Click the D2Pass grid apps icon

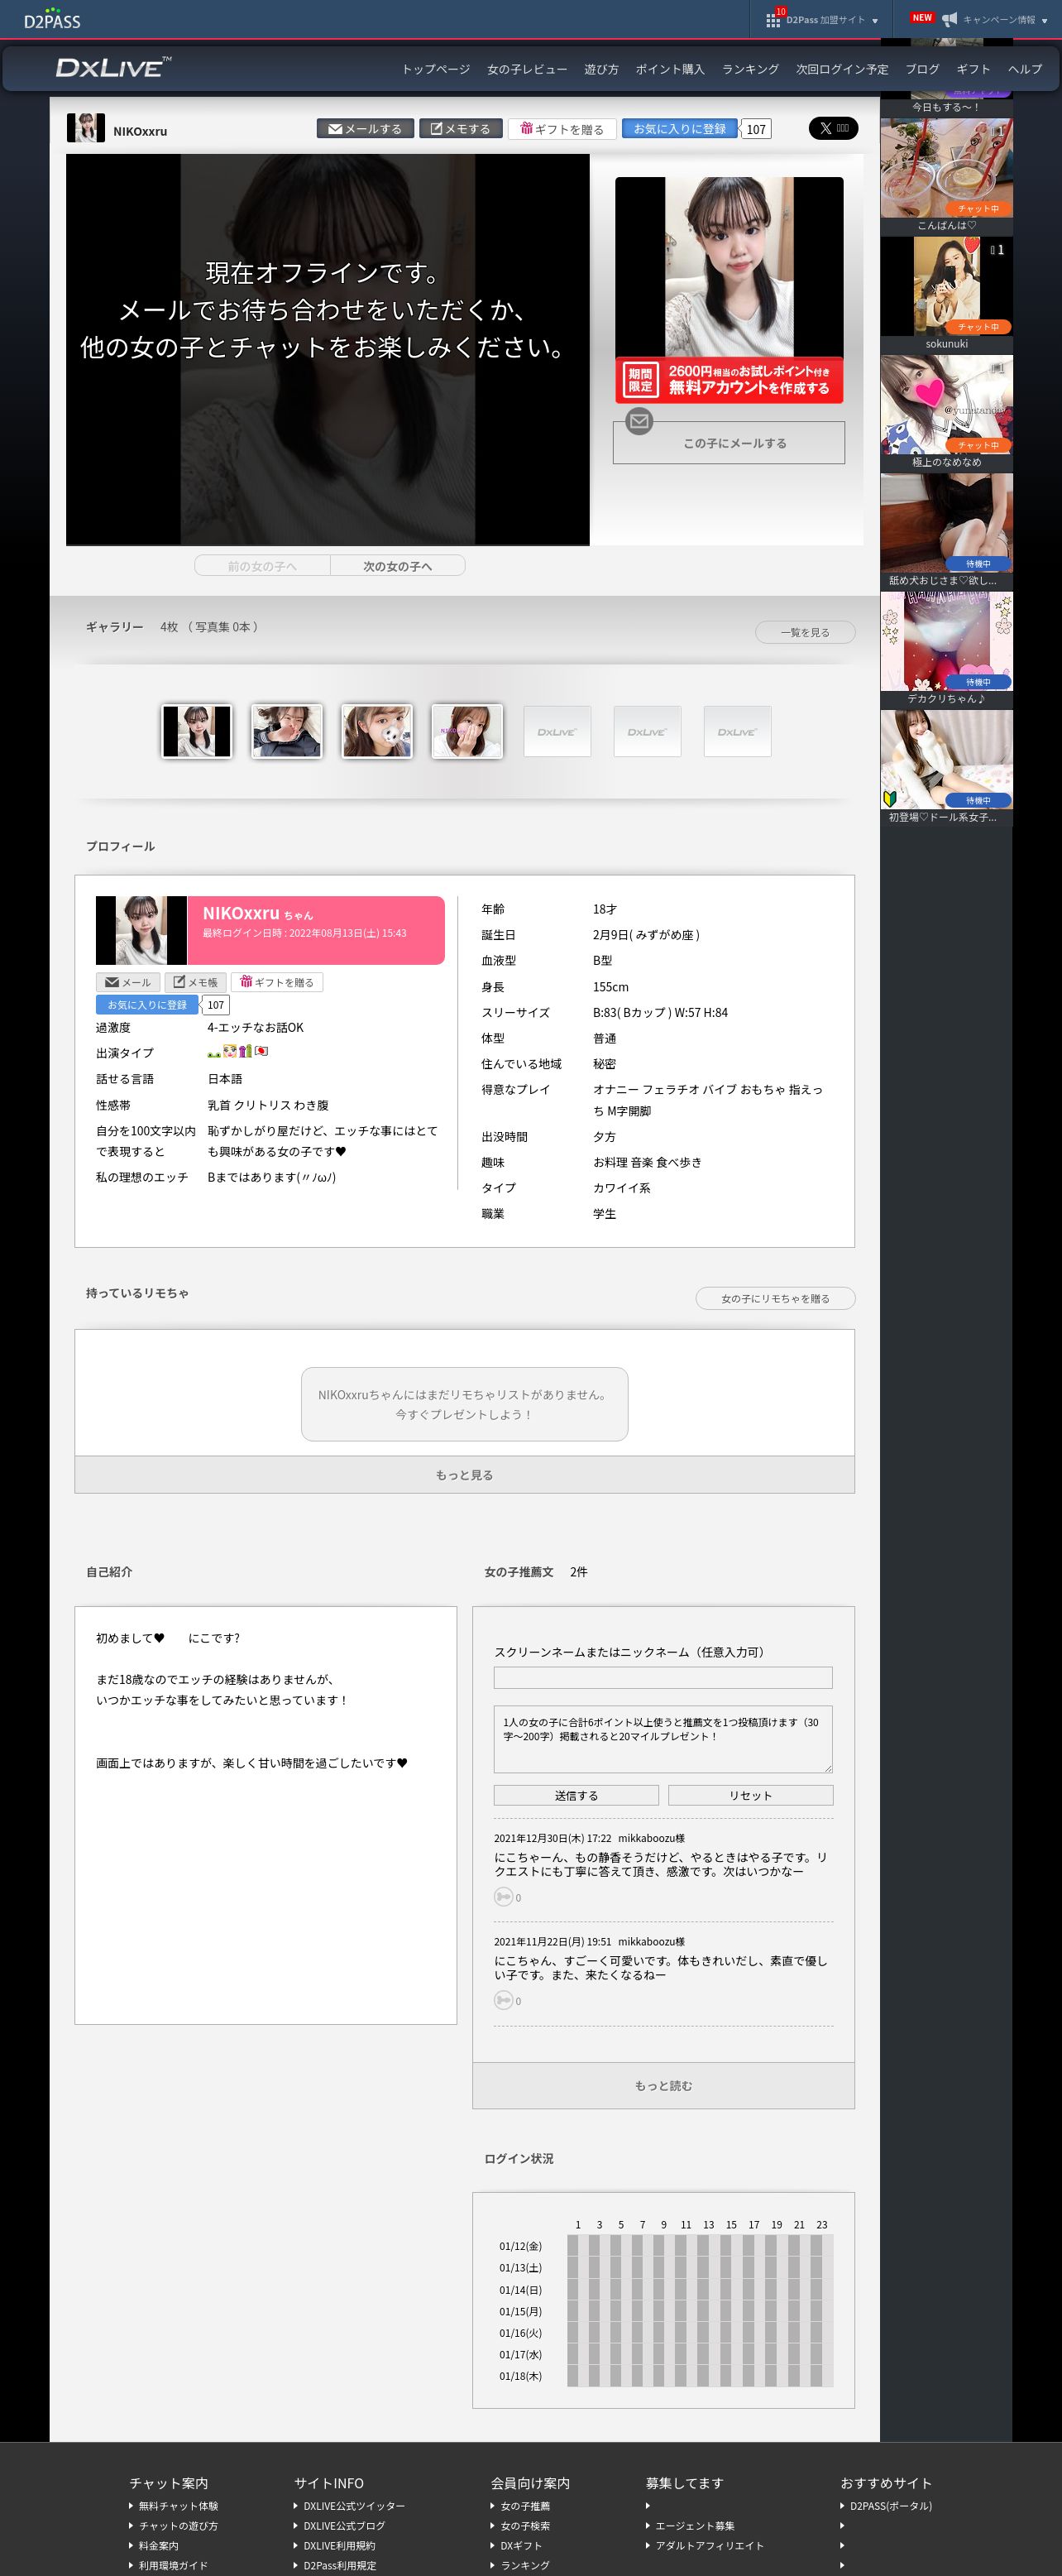(x=773, y=20)
